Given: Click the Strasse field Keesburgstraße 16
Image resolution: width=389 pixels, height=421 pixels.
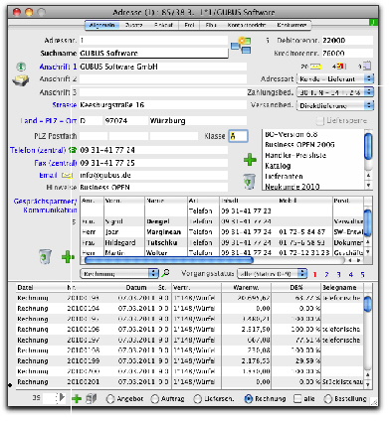Looking at the screenshot, I should tap(163, 105).
